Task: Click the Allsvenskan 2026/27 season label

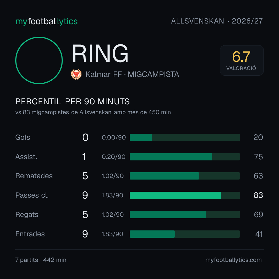Action: coord(217,21)
